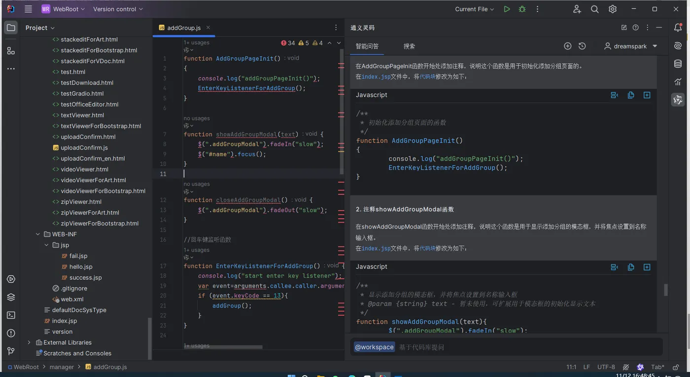
Task: Go to next highlighted error arrow down
Action: [339, 43]
